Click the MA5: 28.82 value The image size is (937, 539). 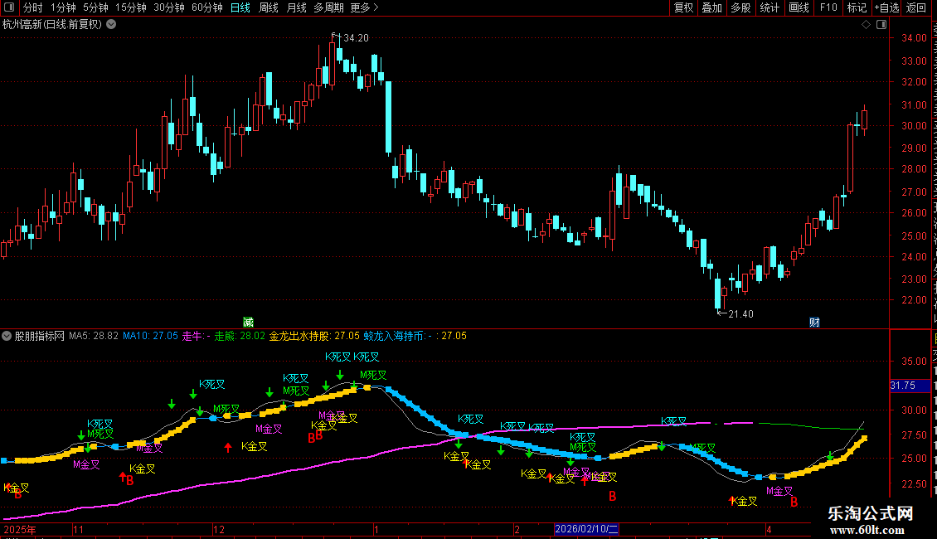click(x=93, y=336)
